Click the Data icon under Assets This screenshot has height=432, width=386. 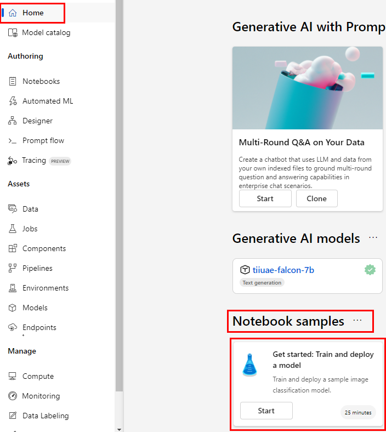click(x=13, y=209)
